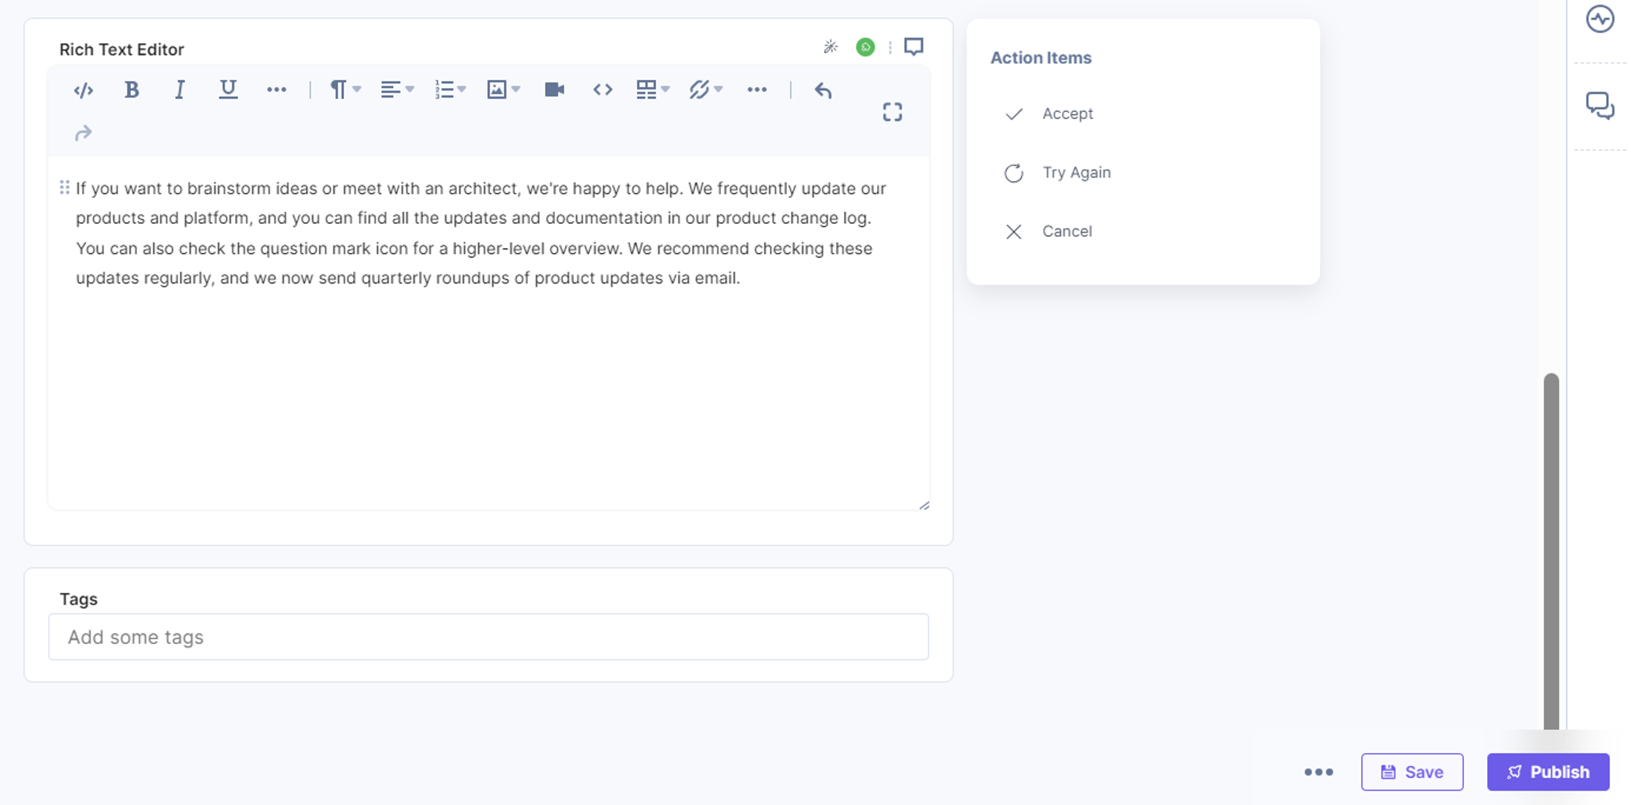Open insert image dropdown

pyautogui.click(x=503, y=90)
